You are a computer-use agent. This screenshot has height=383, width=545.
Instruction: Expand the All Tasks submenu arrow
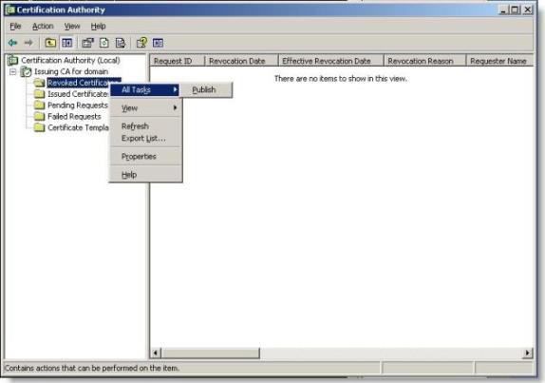(x=175, y=89)
